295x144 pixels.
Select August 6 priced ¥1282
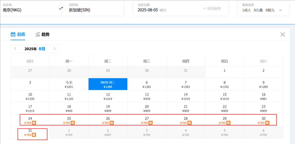[147, 84]
